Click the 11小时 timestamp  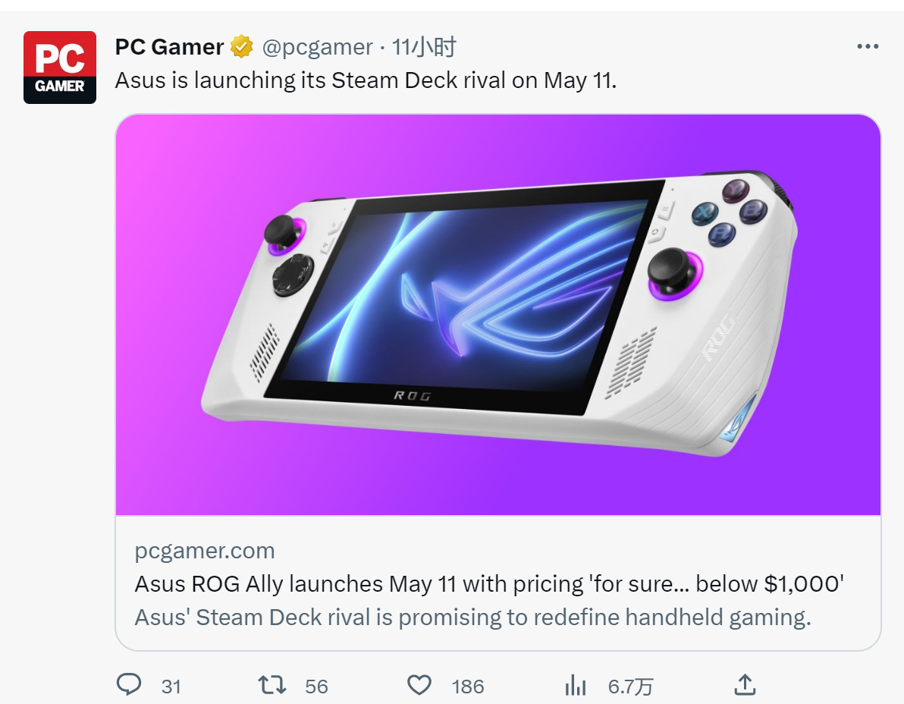pyautogui.click(x=424, y=47)
